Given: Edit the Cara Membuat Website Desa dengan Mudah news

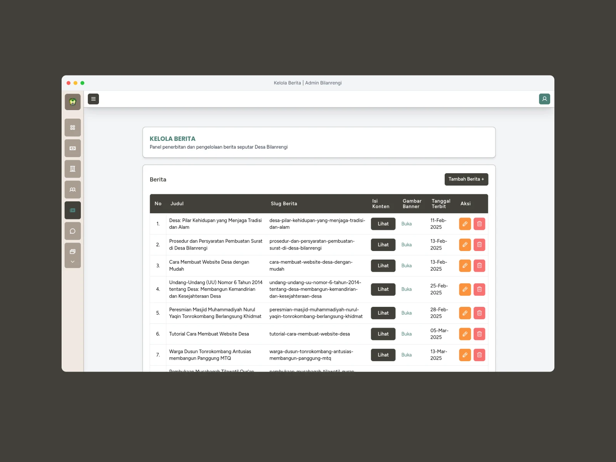Looking at the screenshot, I should tap(465, 266).
